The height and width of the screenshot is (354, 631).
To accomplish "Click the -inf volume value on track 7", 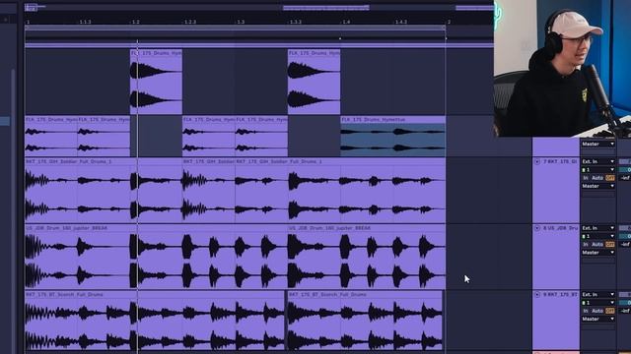I will [x=625, y=178].
